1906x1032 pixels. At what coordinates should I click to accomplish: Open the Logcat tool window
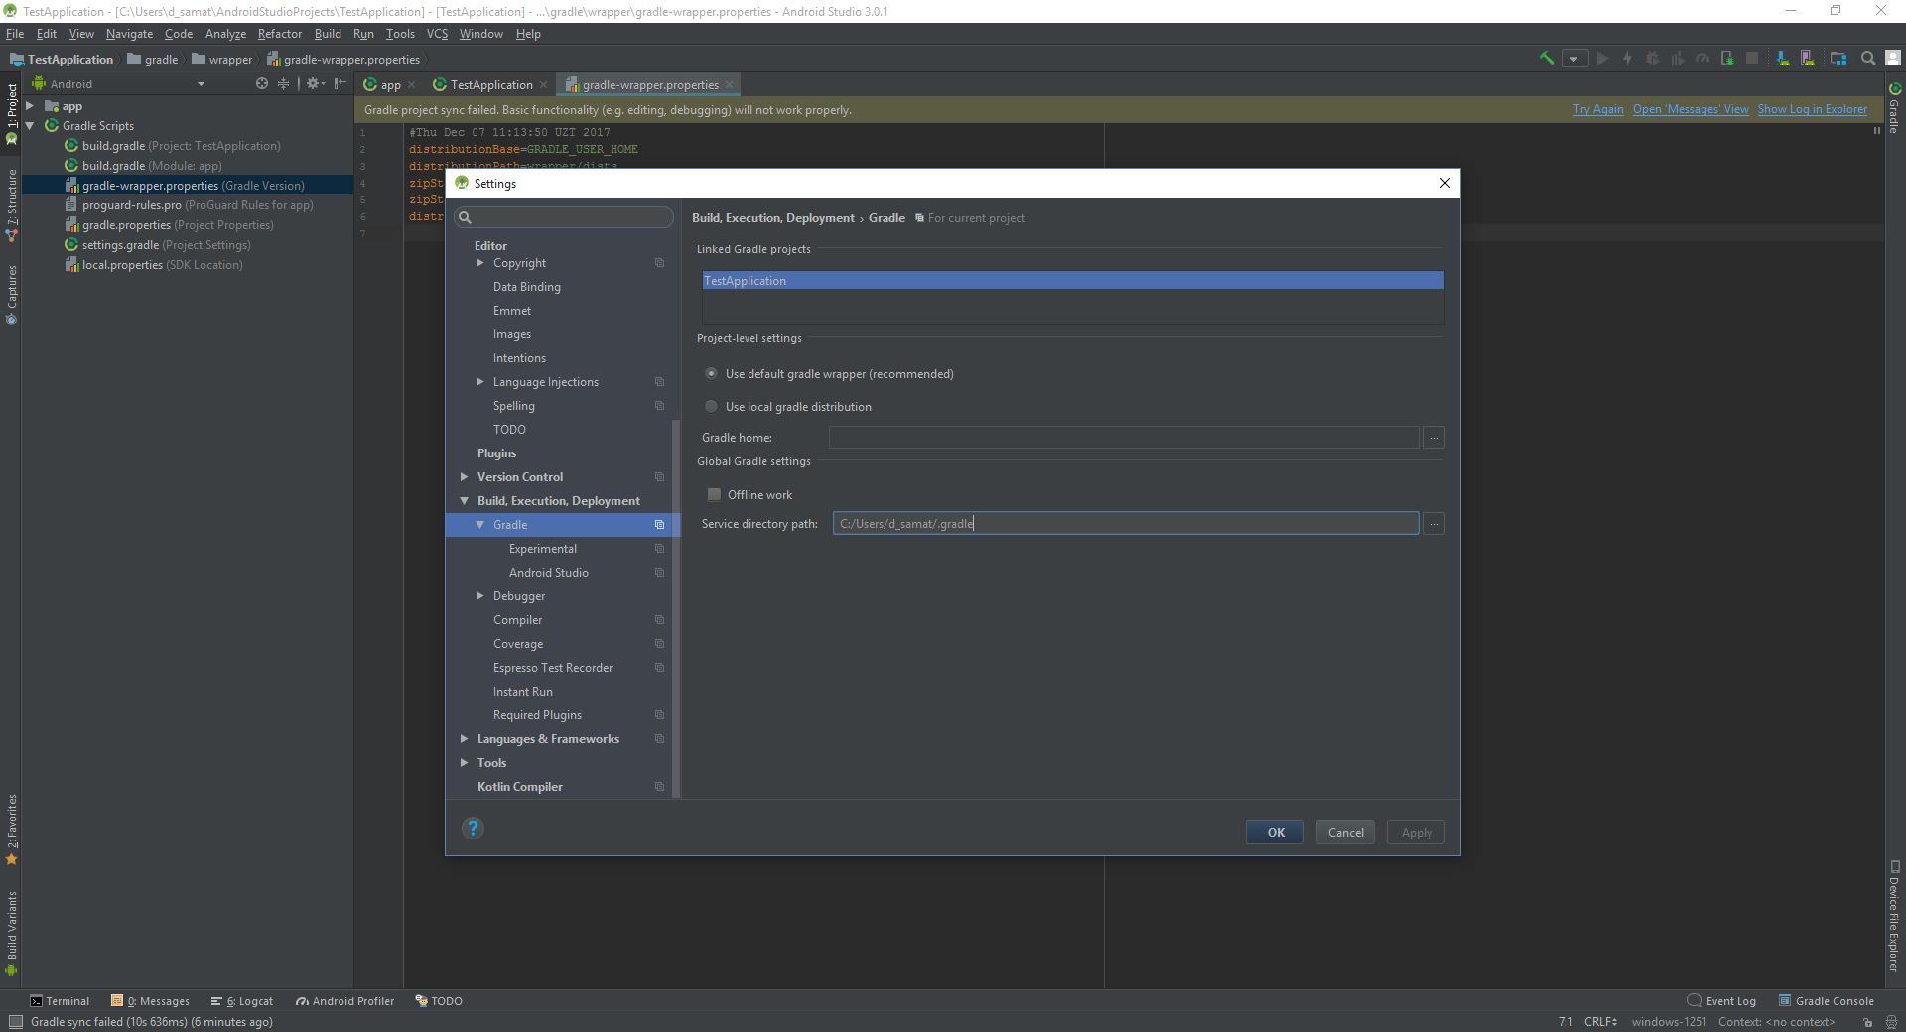[242, 1001]
